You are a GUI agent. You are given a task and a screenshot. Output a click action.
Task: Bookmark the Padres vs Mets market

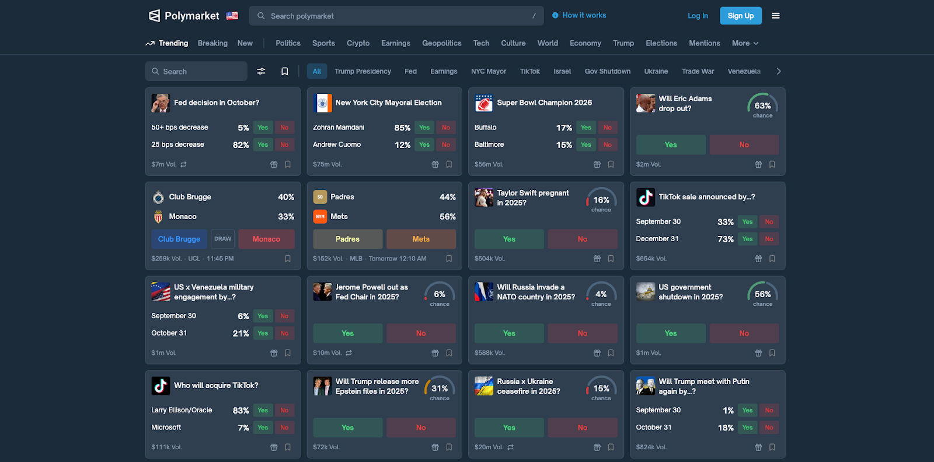tap(449, 259)
